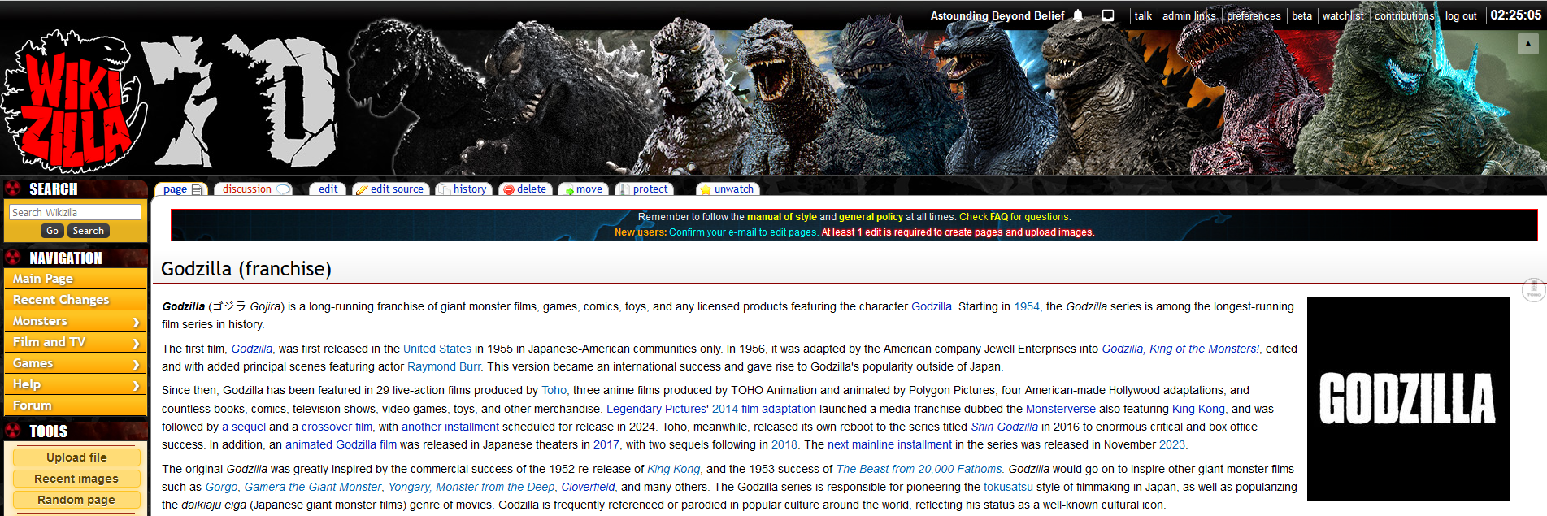This screenshot has height=516, width=1547.
Task: Open the Gorgo link
Action: point(221,487)
